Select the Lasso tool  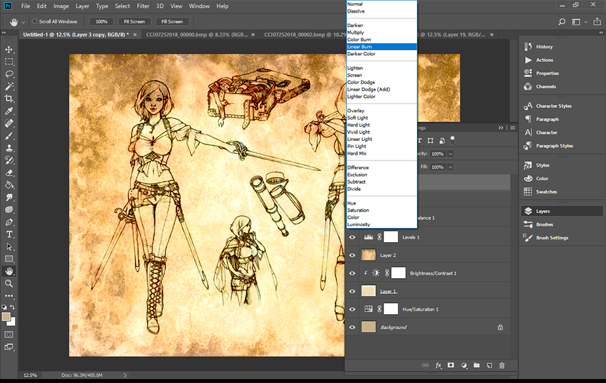point(9,74)
